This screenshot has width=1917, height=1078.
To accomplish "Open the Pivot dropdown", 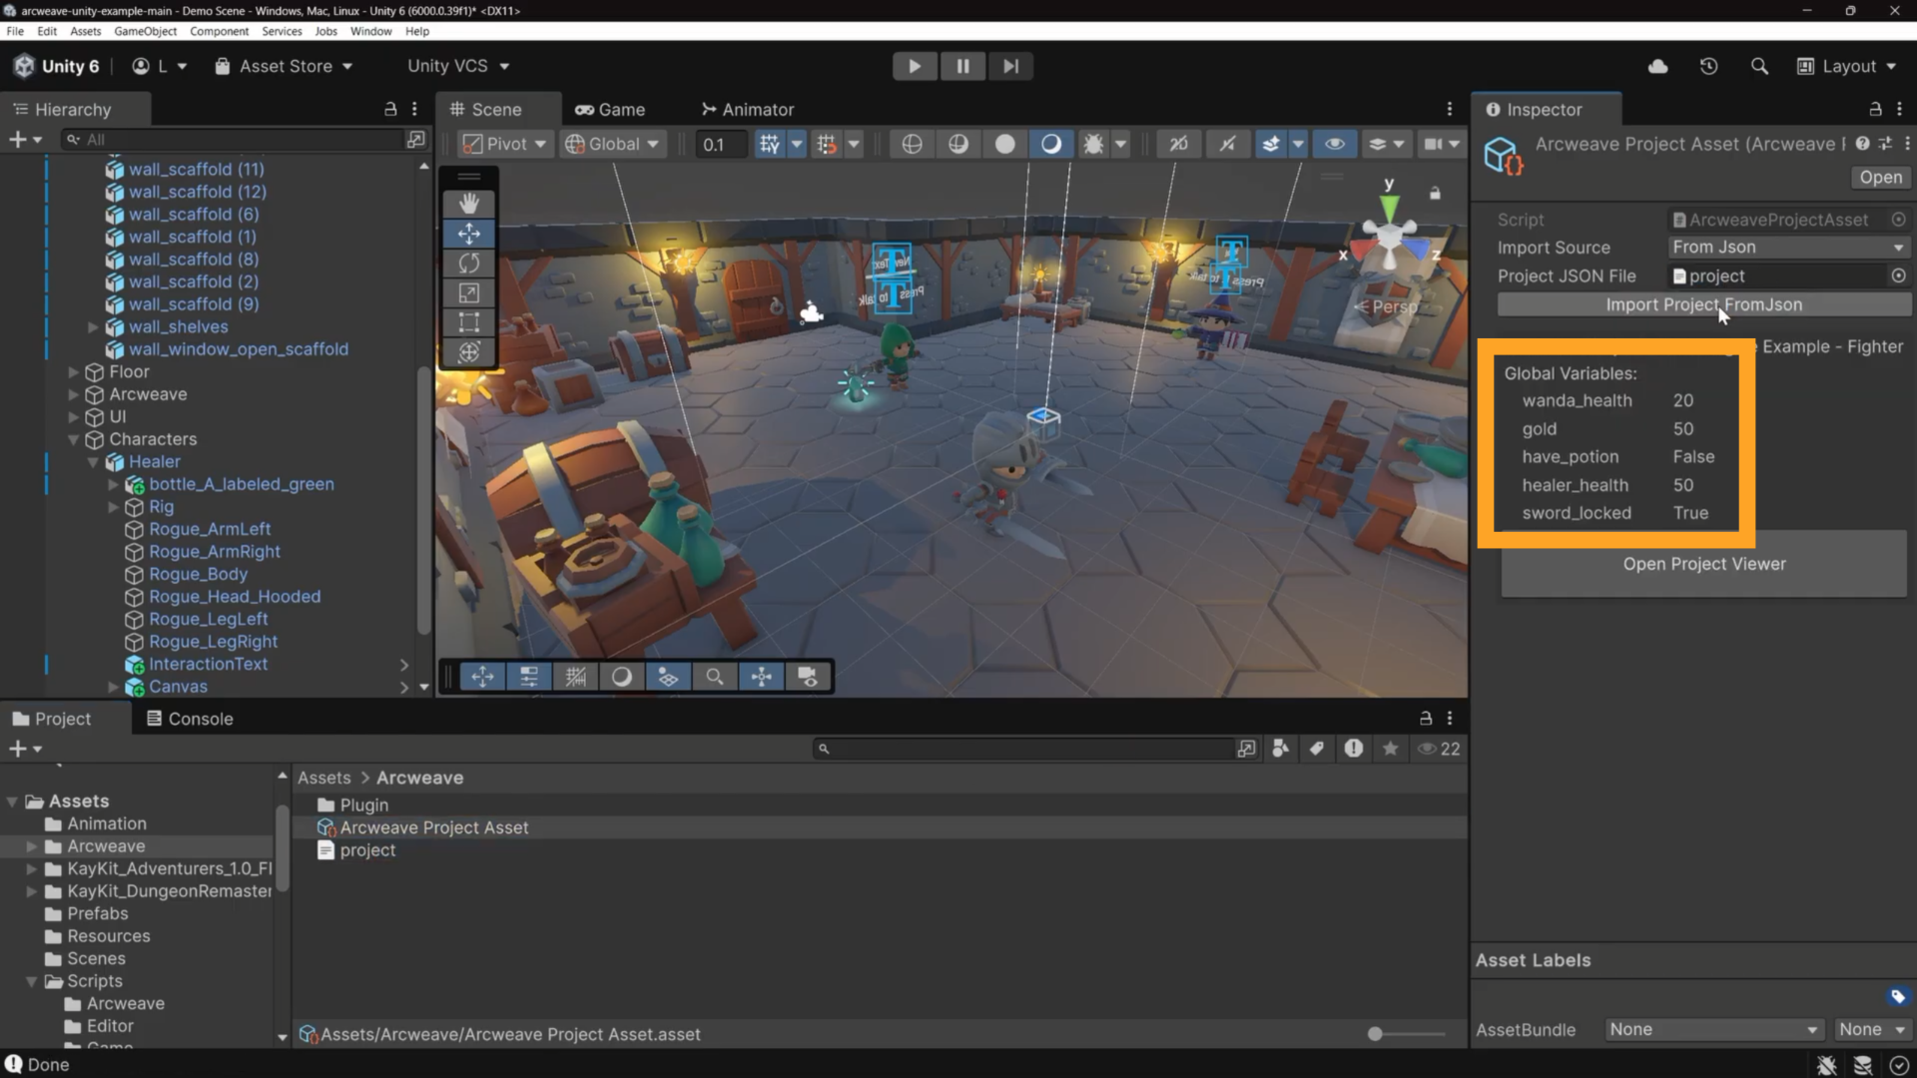I will [505, 144].
